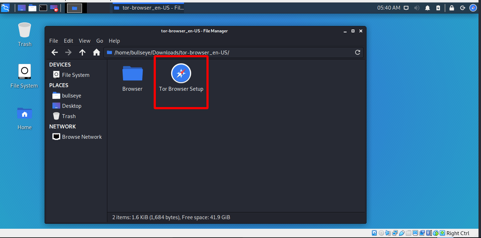Viewport: 481px width, 238px height.
Task: Click VirtualBox mouse integration status icon
Action: [x=435, y=233]
